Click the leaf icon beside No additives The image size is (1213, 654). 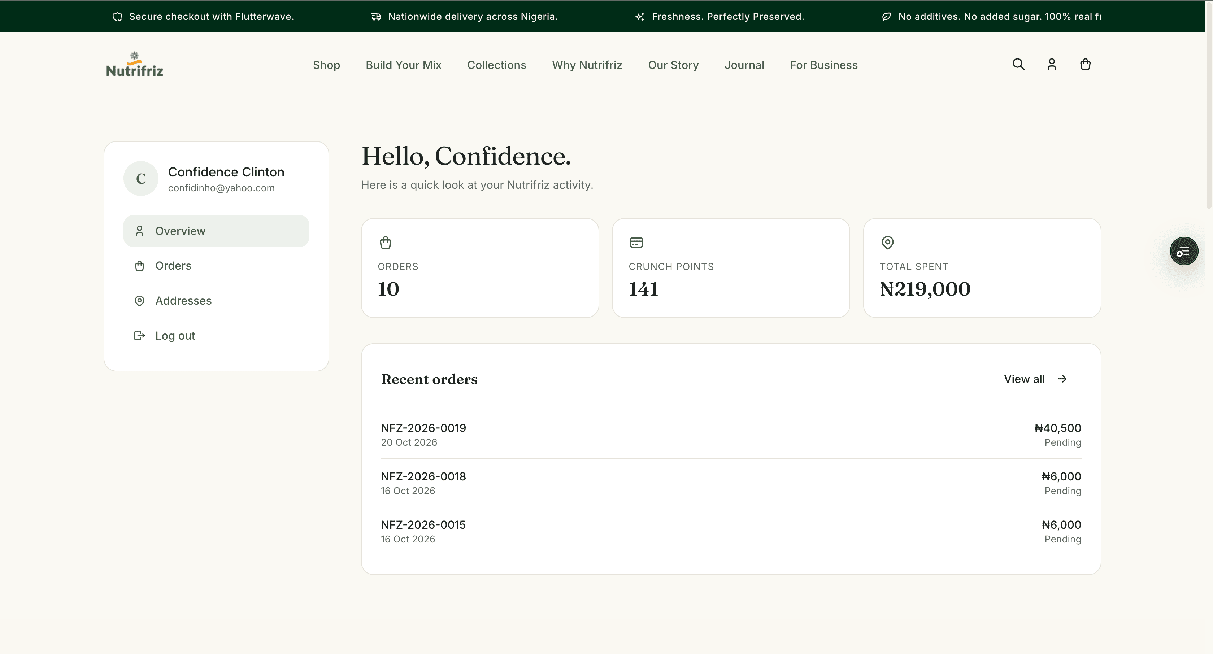click(886, 17)
